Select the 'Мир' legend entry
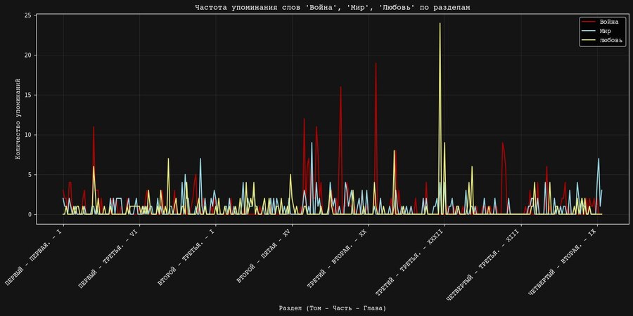The width and height of the screenshot is (633, 316). pyautogui.click(x=597, y=31)
